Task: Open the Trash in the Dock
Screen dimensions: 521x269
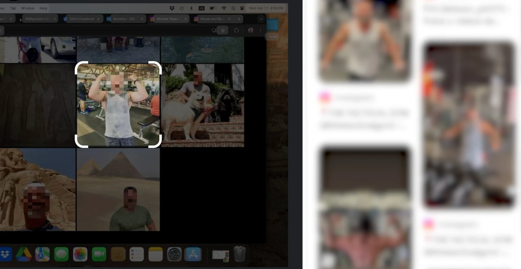Action: pyautogui.click(x=239, y=254)
